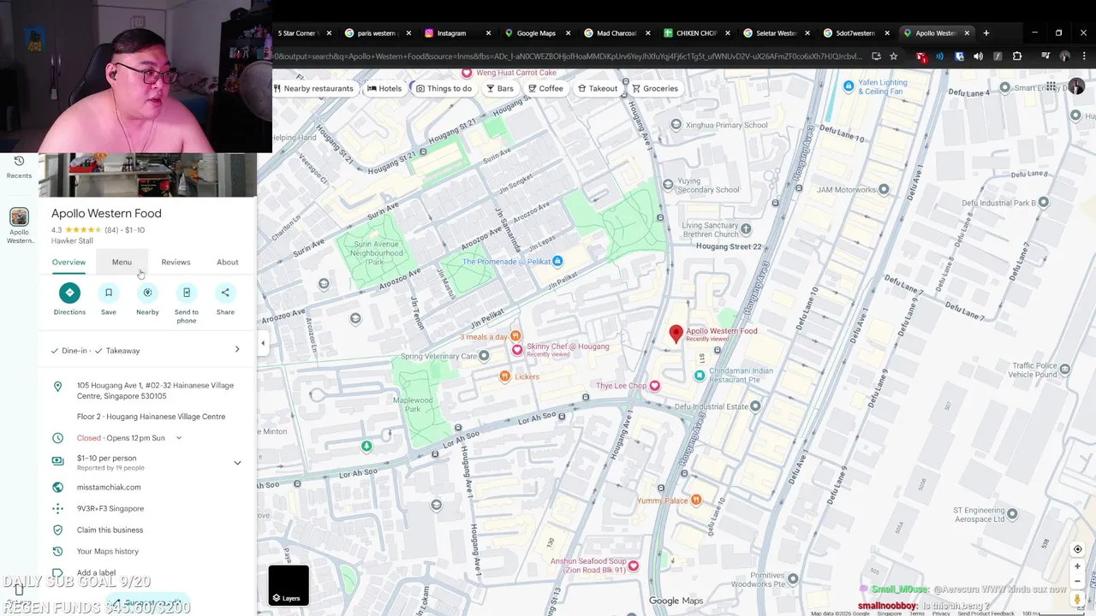This screenshot has height=616, width=1096.
Task: Expand the opening hours dropdown
Action: coord(179,438)
